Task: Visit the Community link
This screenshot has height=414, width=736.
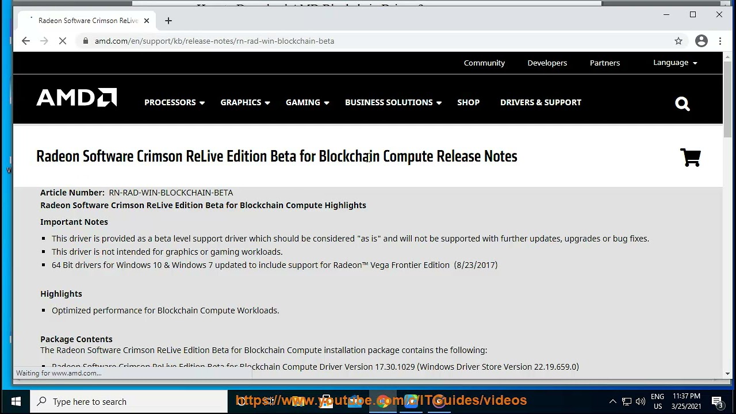Action: [484, 63]
